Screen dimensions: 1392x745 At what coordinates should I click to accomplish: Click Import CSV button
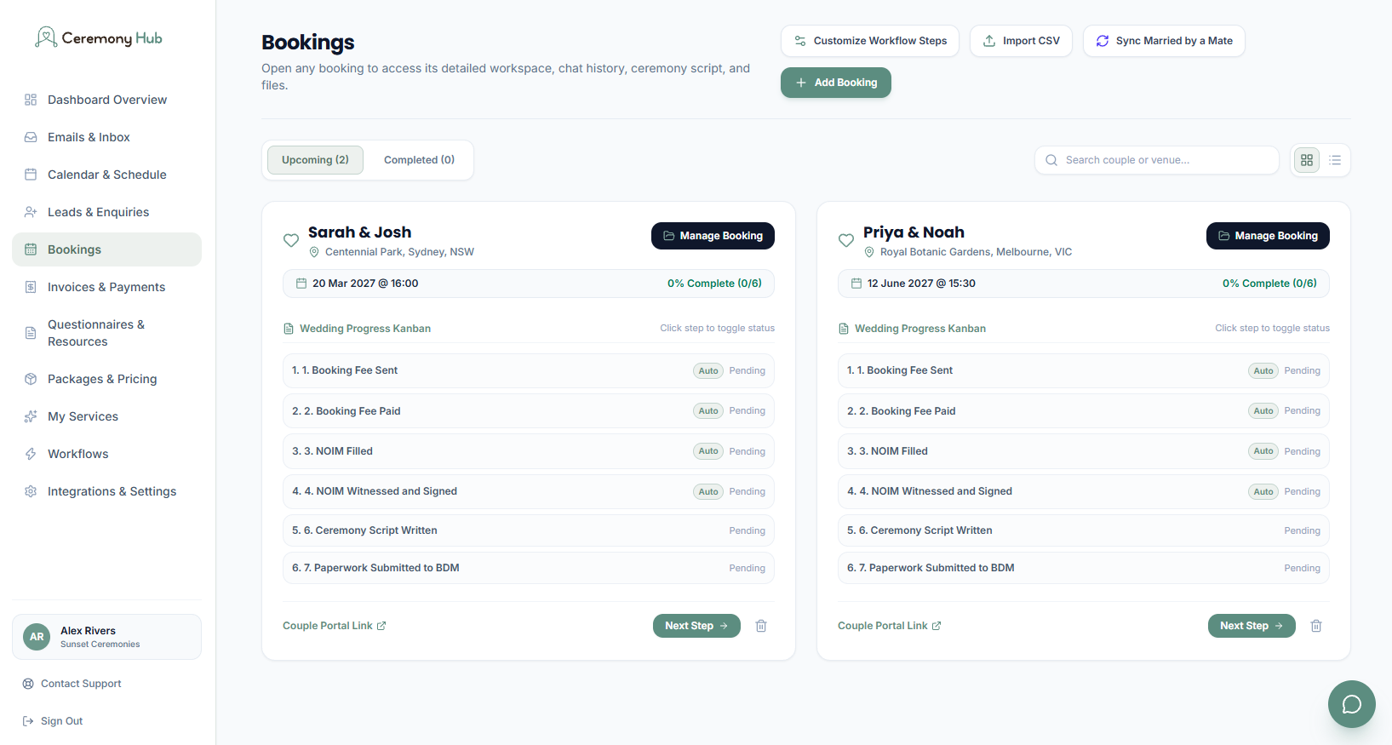tap(1021, 41)
